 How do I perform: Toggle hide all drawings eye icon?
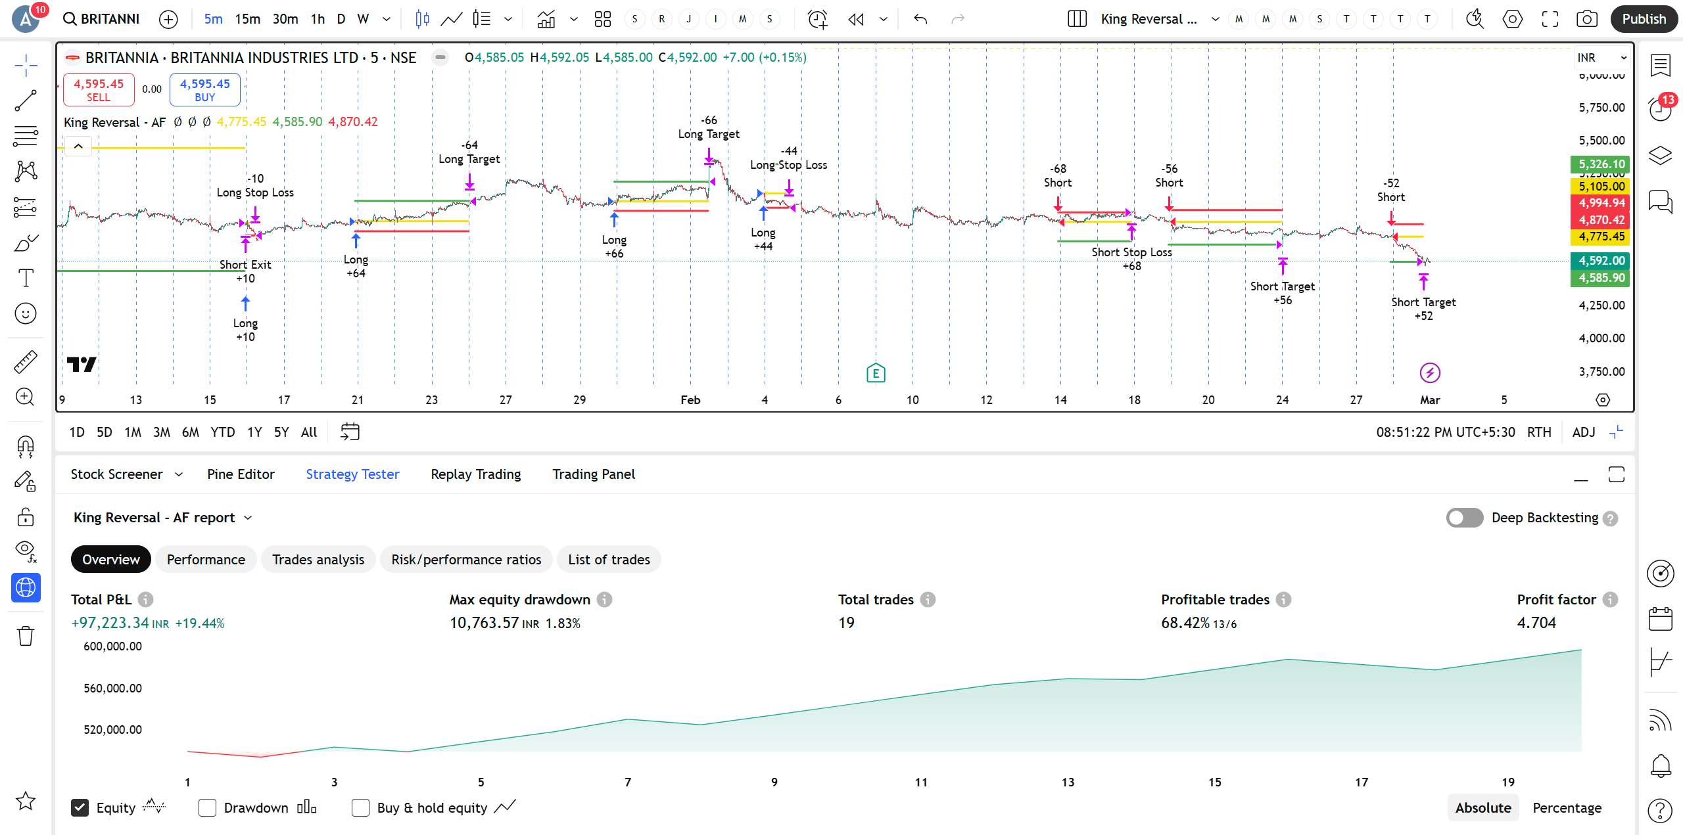(26, 551)
